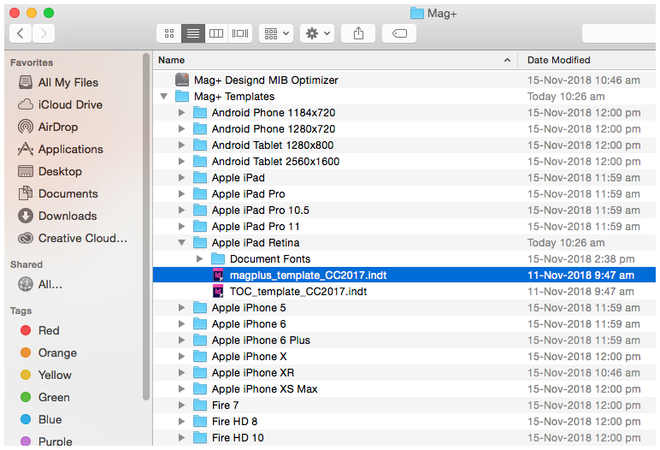This screenshot has width=660, height=450.
Task: Switch to Cover Flow view
Action: (240, 33)
